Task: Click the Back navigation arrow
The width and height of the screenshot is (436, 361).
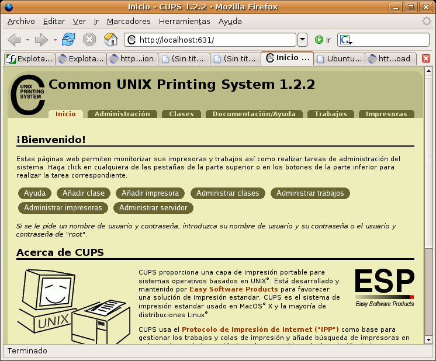Action: click(15, 40)
